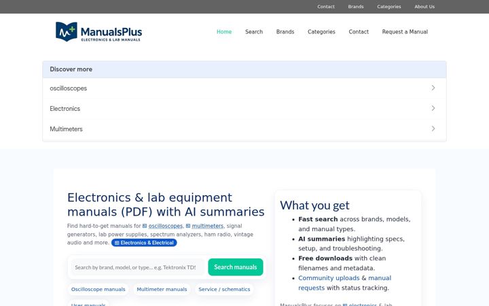489x306 pixels.
Task: Select Search in the main navigation
Action: click(x=254, y=32)
